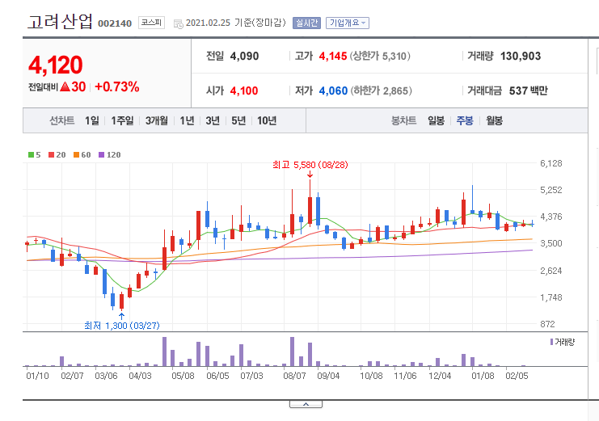Click the +0.73% change value
Image resolution: width=599 pixels, height=421 pixels.
117,86
